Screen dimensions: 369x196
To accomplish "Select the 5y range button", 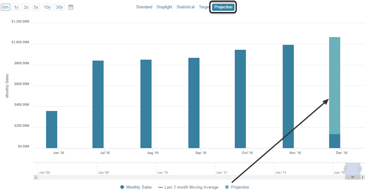I will (x=36, y=7).
